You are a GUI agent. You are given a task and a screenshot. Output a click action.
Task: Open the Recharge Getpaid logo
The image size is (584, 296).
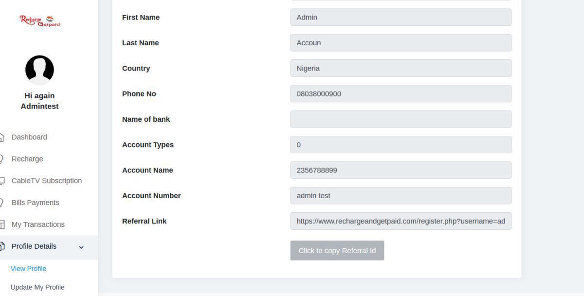point(39,20)
